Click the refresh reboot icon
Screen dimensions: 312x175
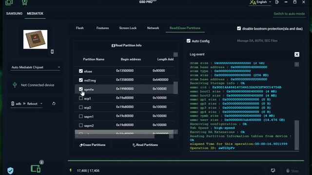(54, 104)
